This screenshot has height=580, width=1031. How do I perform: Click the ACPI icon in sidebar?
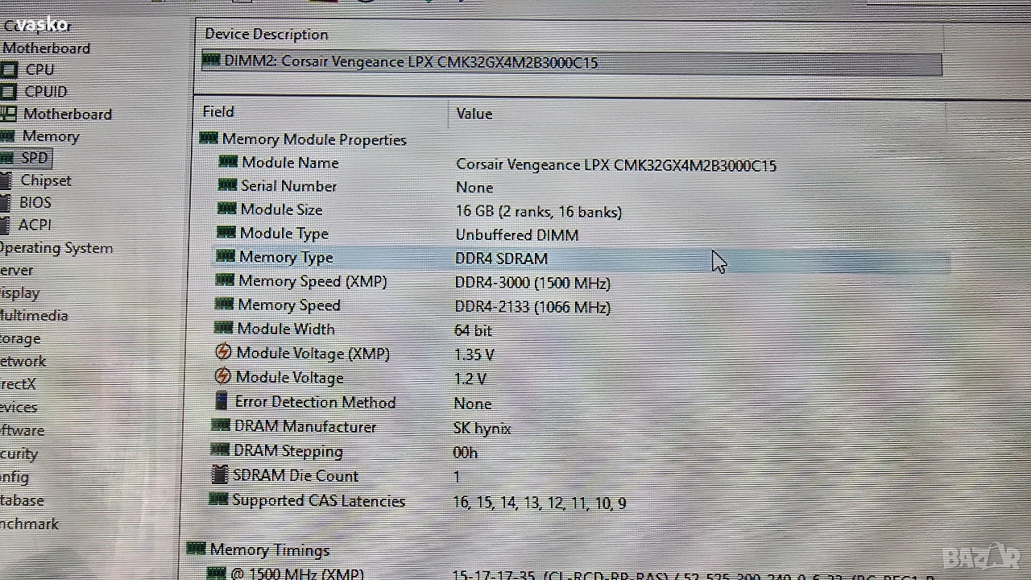pyautogui.click(x=6, y=225)
